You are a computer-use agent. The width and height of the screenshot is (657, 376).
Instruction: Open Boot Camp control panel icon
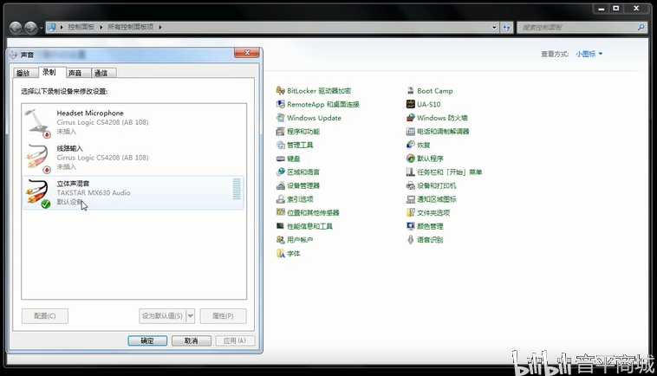coord(410,90)
